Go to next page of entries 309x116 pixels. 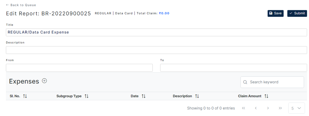tap(268, 108)
